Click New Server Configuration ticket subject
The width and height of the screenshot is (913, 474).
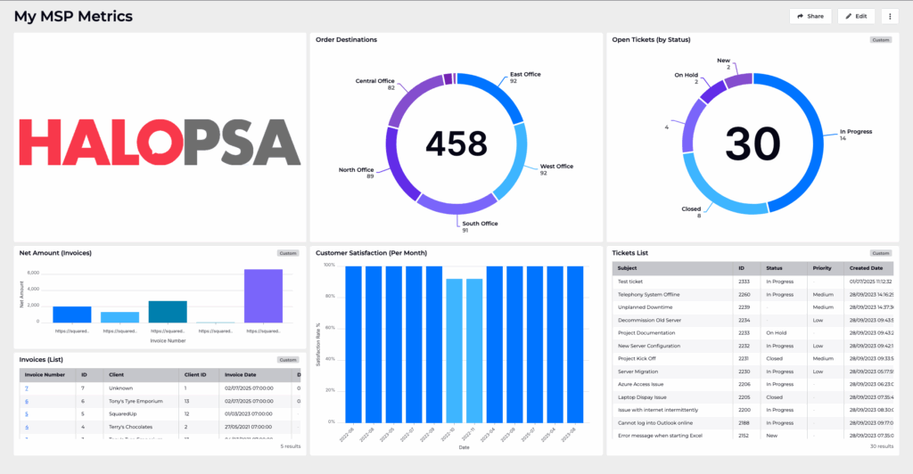(x=649, y=346)
